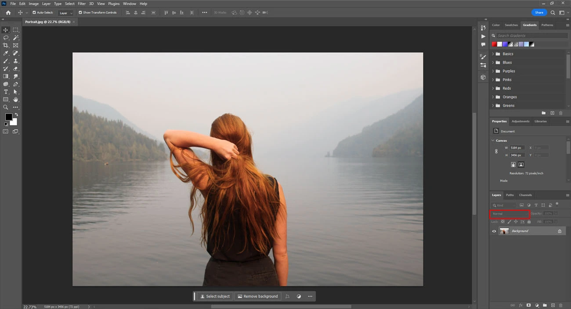Screen dimensions: 571x309
Task: Toggle Auto-Select option in options bar
Action: tap(34, 12)
